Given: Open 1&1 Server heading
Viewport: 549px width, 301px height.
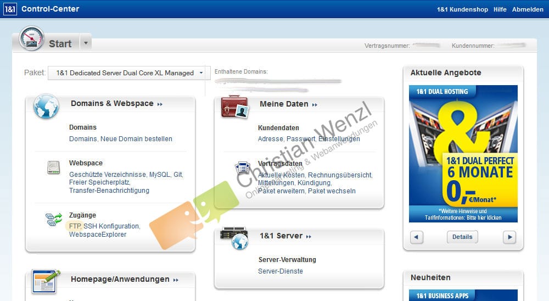Looking at the screenshot, I should [x=281, y=236].
